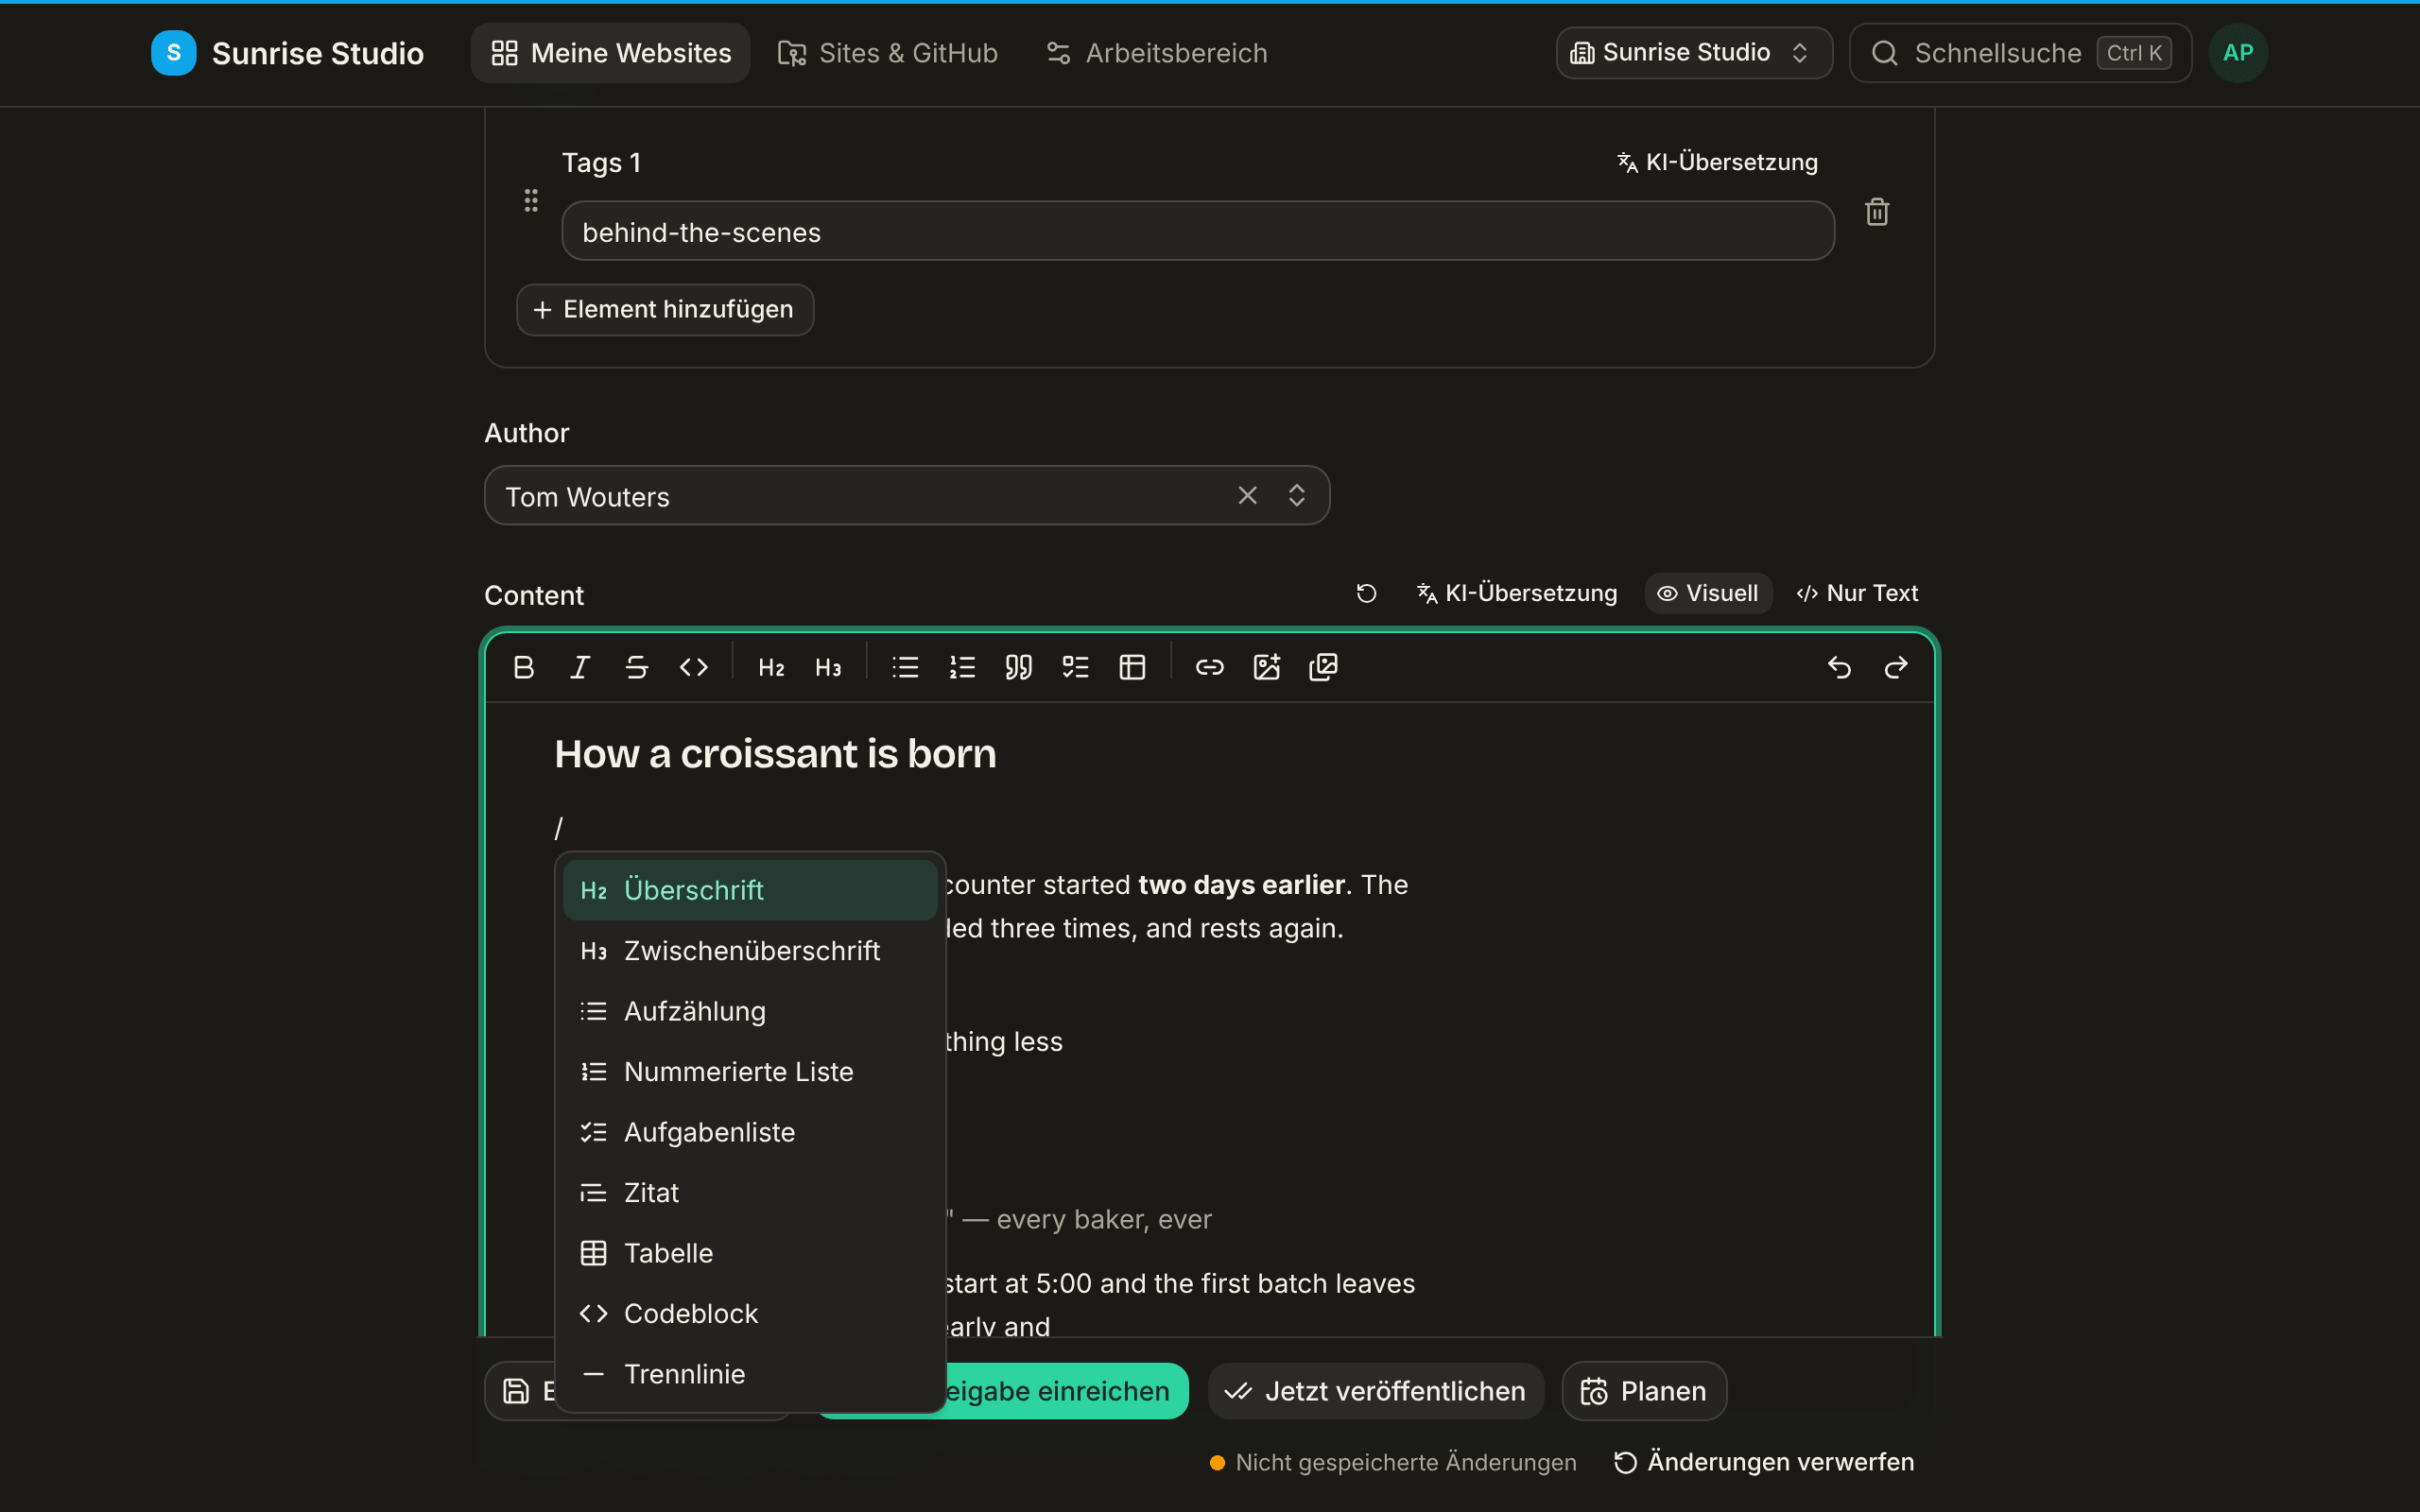This screenshot has width=2420, height=1512.
Task: Insert blockquote from the toolbar
Action: (x=1019, y=667)
